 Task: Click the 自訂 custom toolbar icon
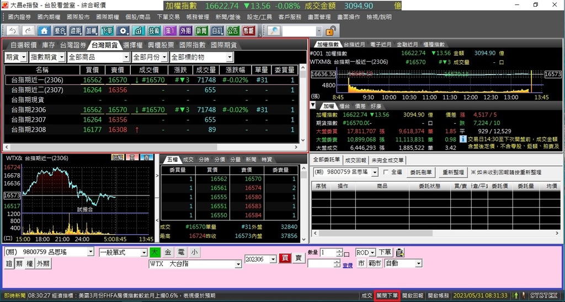tap(217, 30)
